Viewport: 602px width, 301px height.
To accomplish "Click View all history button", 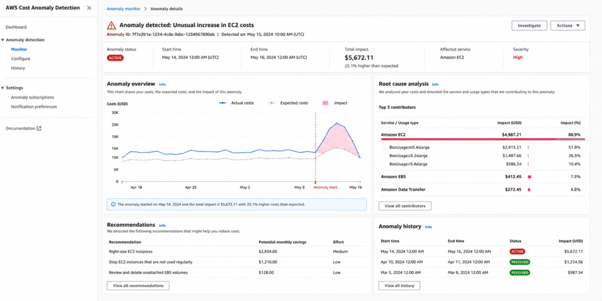I will [x=399, y=286].
